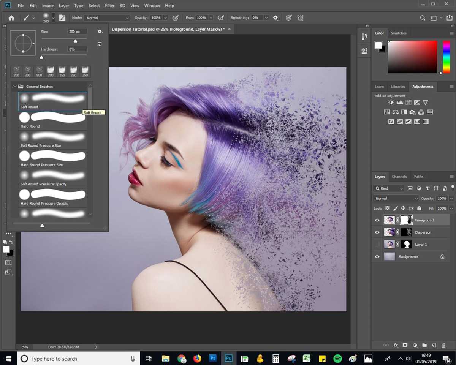Image resolution: width=456 pixels, height=365 pixels.
Task: Click the delete layer trash icon
Action: click(443, 345)
